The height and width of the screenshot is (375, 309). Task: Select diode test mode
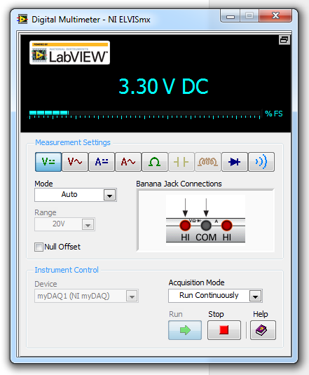pos(235,162)
